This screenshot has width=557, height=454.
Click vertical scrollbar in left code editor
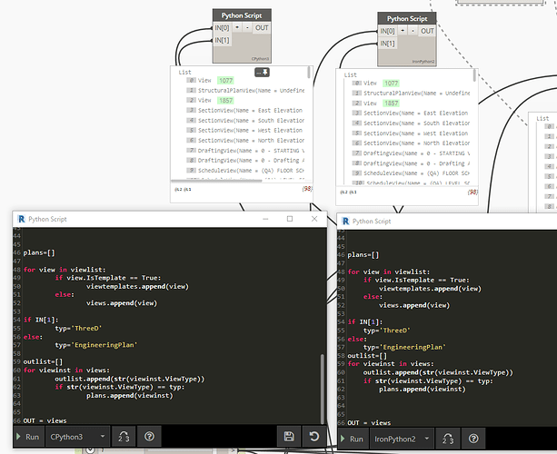click(x=323, y=389)
